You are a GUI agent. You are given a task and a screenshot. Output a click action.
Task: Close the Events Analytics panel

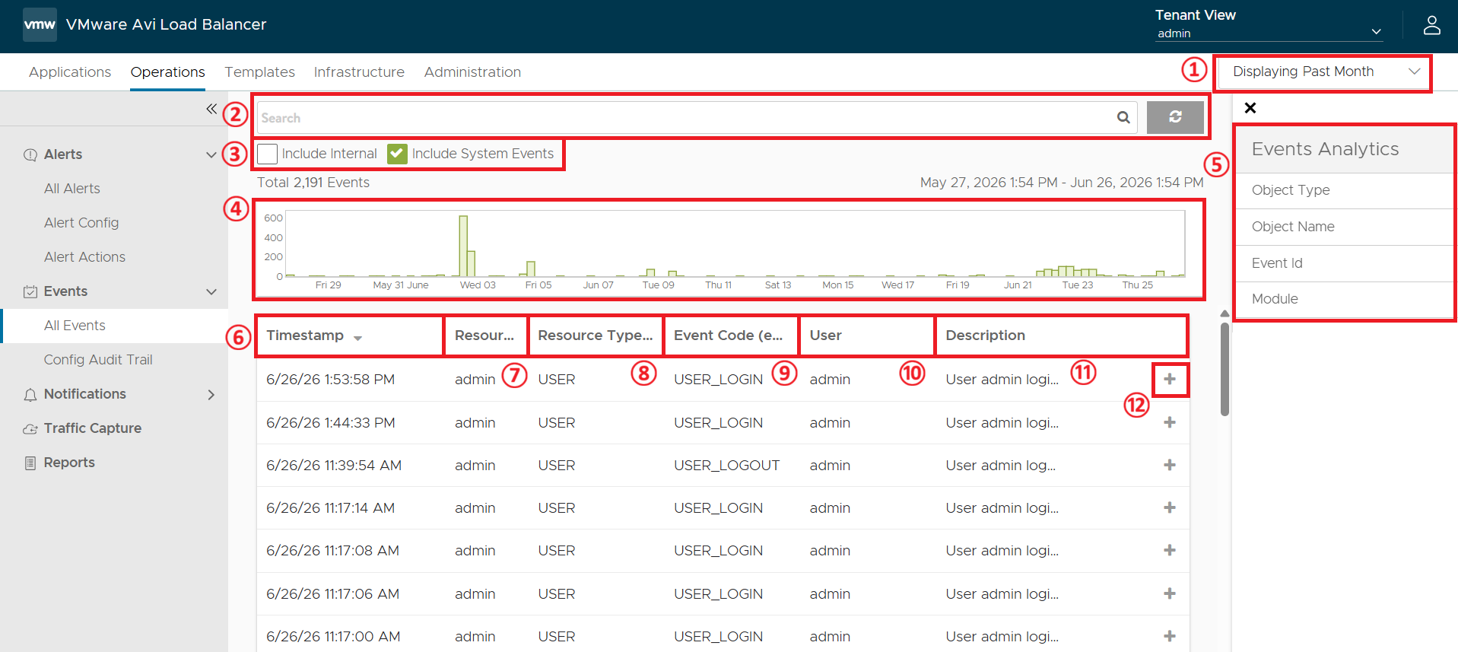(1250, 108)
